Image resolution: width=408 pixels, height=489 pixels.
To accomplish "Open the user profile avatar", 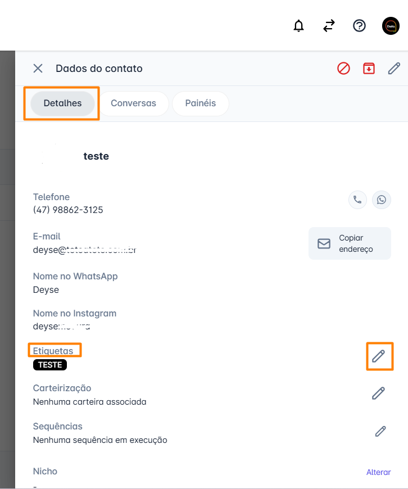I will tap(391, 26).
